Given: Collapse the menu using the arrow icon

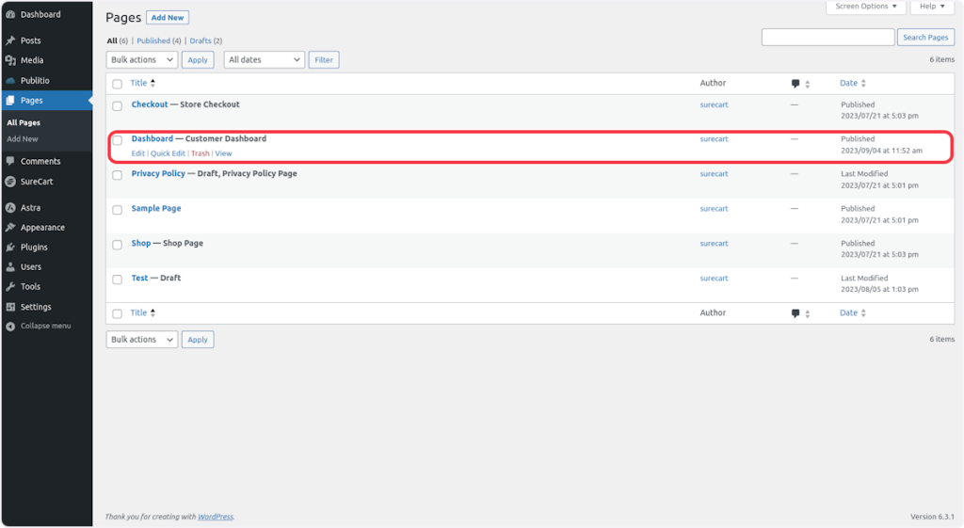Looking at the screenshot, I should (x=10, y=326).
